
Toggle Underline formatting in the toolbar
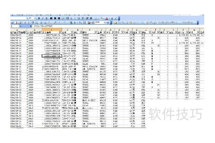(47, 18)
